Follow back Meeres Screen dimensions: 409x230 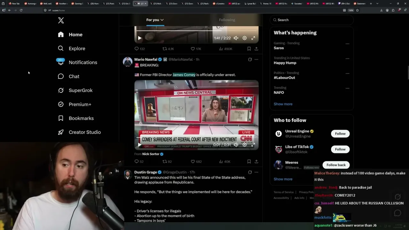(x=336, y=165)
